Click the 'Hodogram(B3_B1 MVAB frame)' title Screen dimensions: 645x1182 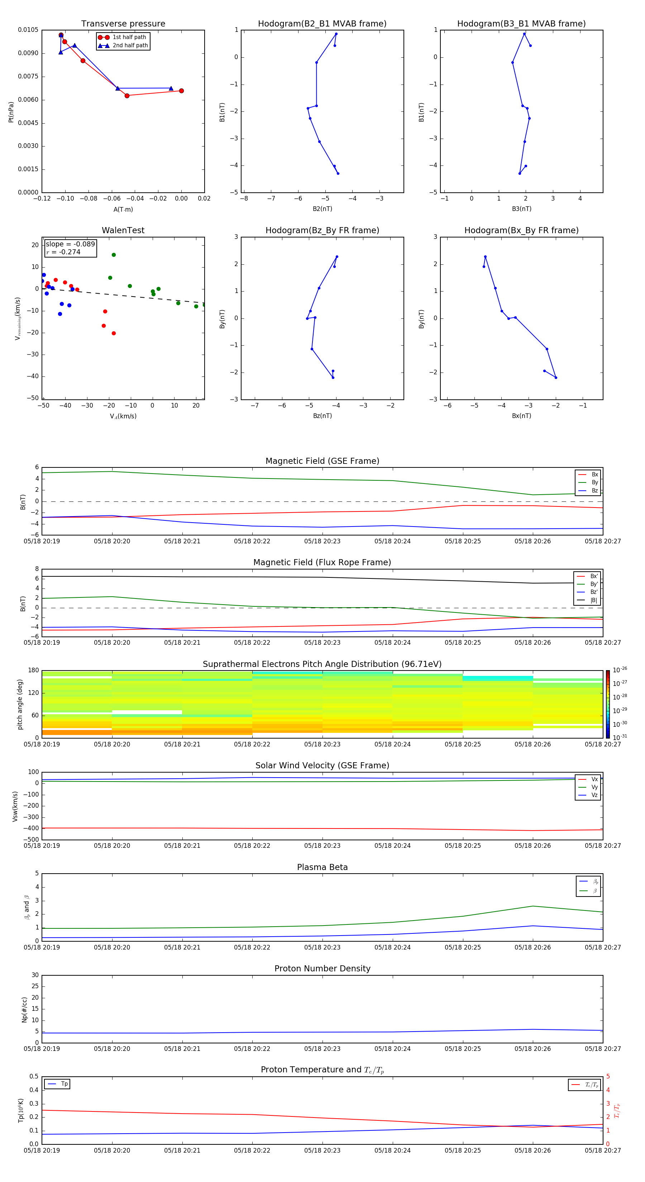[x=521, y=24]
